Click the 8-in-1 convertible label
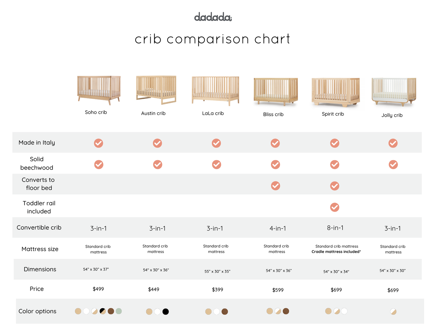This screenshot has width=426, height=329. tap(335, 228)
